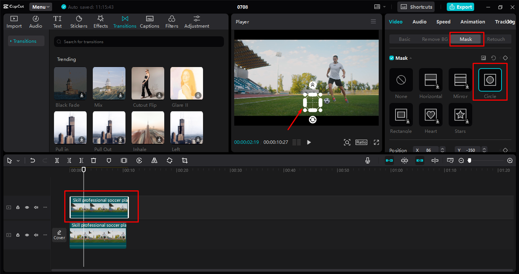Switch to the Retouch sub-tab

tap(496, 39)
